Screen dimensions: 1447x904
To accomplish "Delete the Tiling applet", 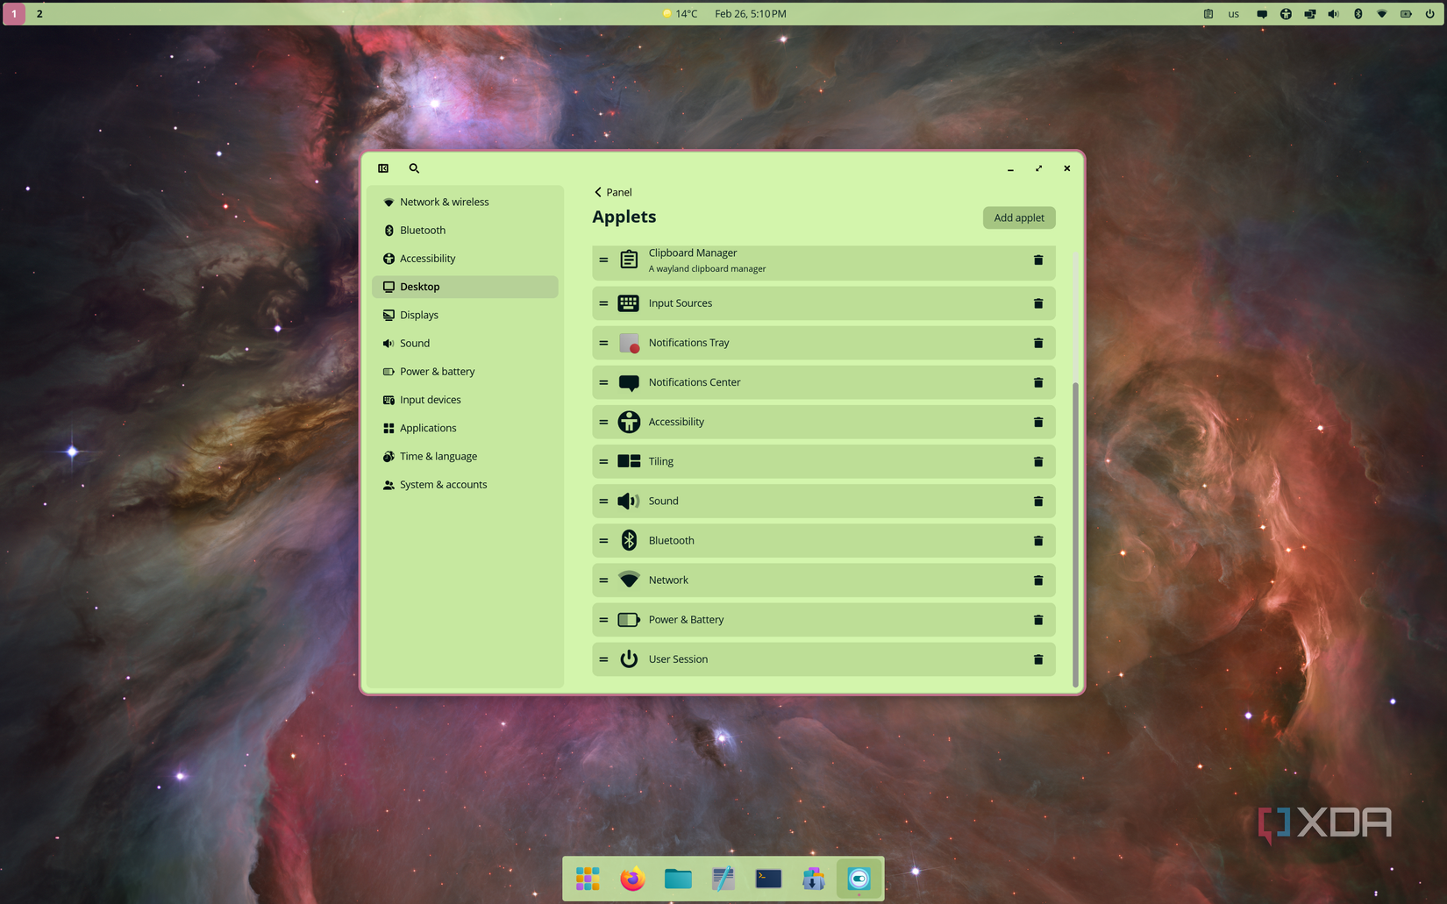I will pos(1037,461).
